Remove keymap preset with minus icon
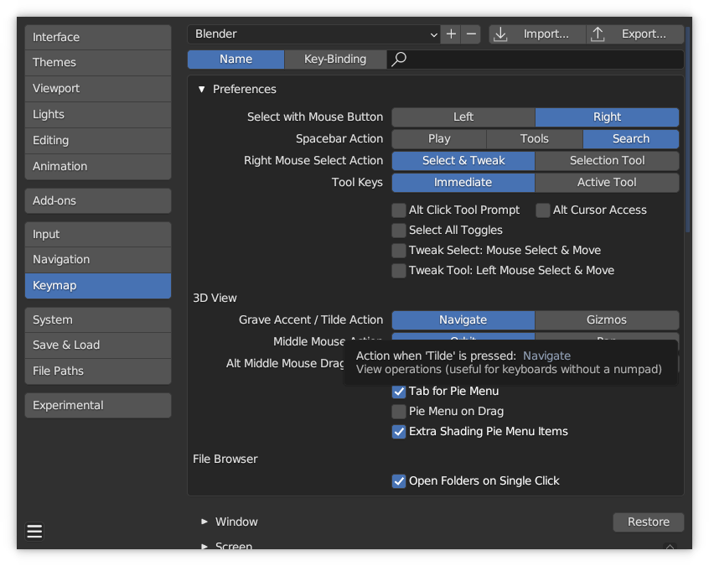 point(471,34)
